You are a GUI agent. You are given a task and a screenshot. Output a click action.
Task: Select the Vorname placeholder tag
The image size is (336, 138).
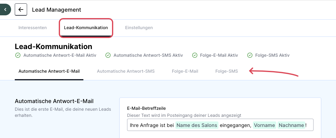coord(264,125)
